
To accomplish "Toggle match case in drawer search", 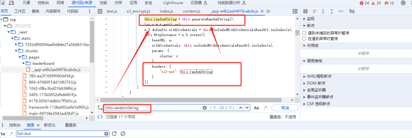I will point(3,134).
